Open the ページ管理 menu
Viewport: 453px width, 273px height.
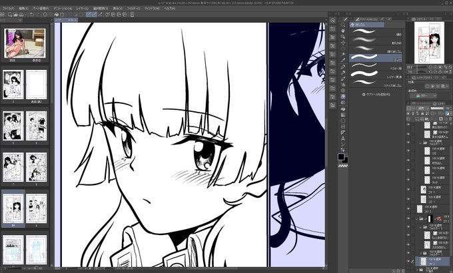click(x=41, y=9)
